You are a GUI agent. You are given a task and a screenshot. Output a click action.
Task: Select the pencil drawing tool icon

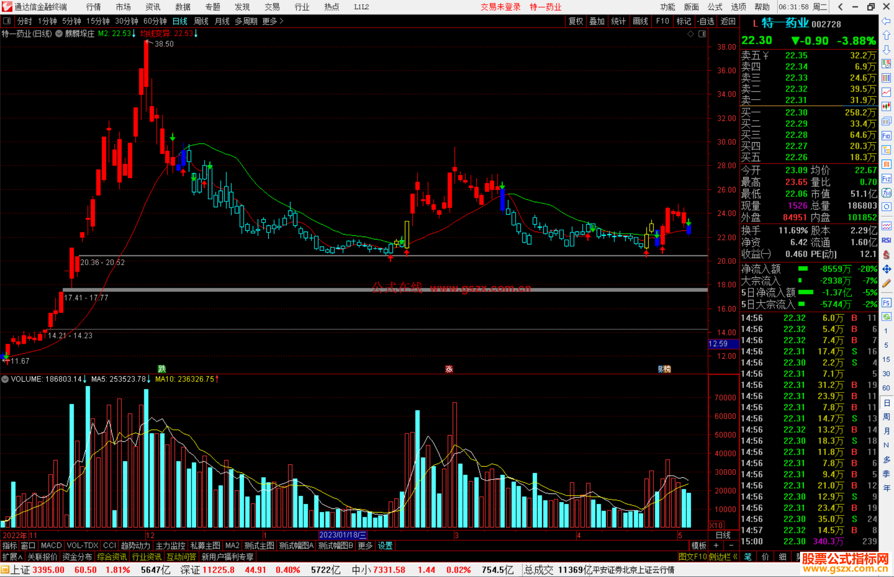(x=886, y=284)
